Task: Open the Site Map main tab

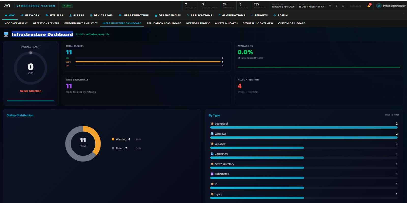Action: (54, 15)
